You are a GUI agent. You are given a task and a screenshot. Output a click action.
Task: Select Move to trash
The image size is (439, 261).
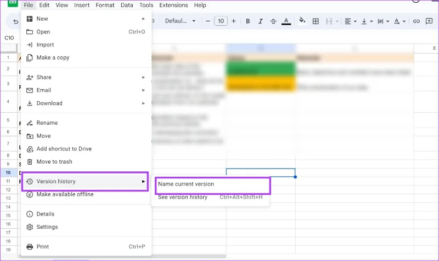86,161
